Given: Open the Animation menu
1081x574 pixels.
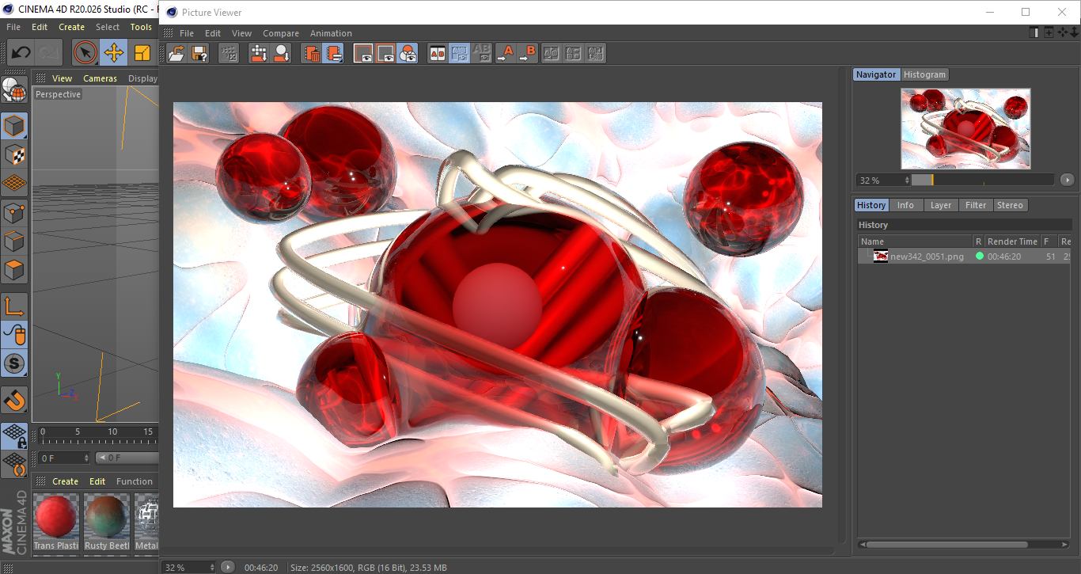Looking at the screenshot, I should point(331,33).
